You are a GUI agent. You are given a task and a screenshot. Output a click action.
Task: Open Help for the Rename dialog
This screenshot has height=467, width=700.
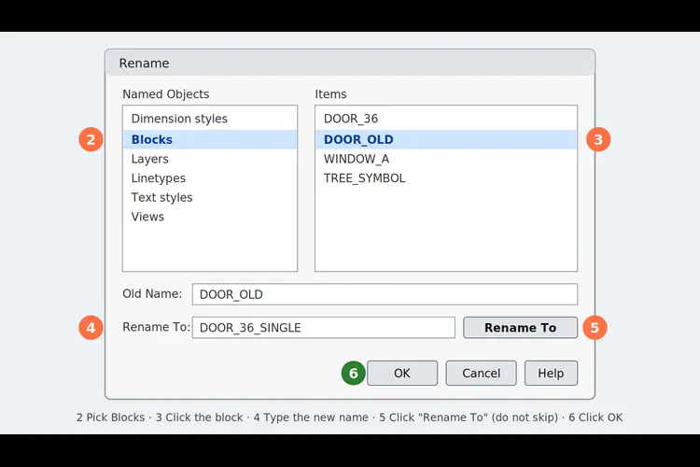[x=551, y=374]
